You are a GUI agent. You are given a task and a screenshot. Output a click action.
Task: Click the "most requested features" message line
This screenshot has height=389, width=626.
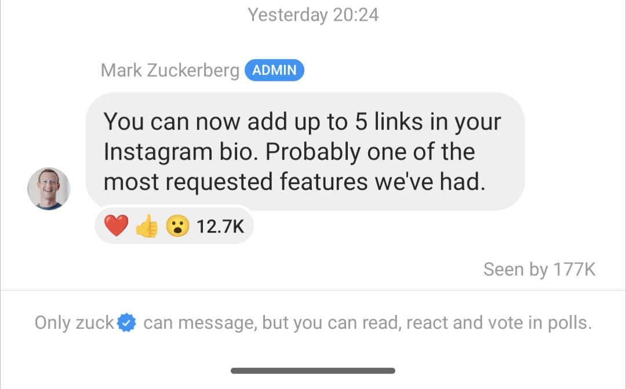(x=293, y=182)
